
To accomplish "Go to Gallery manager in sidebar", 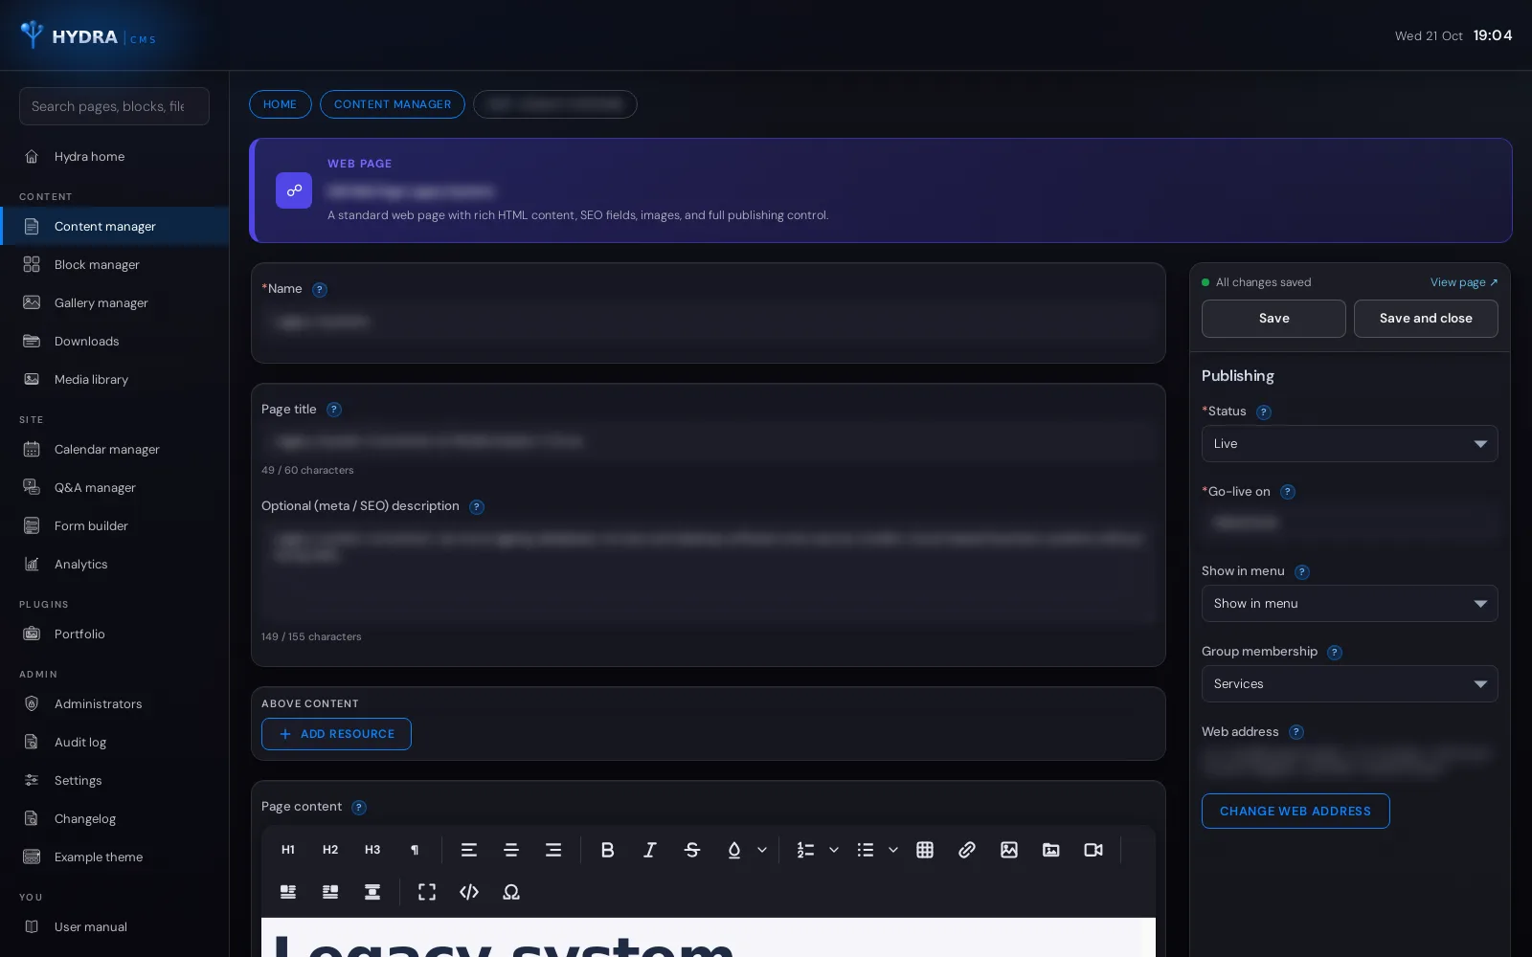I will 114,303.
